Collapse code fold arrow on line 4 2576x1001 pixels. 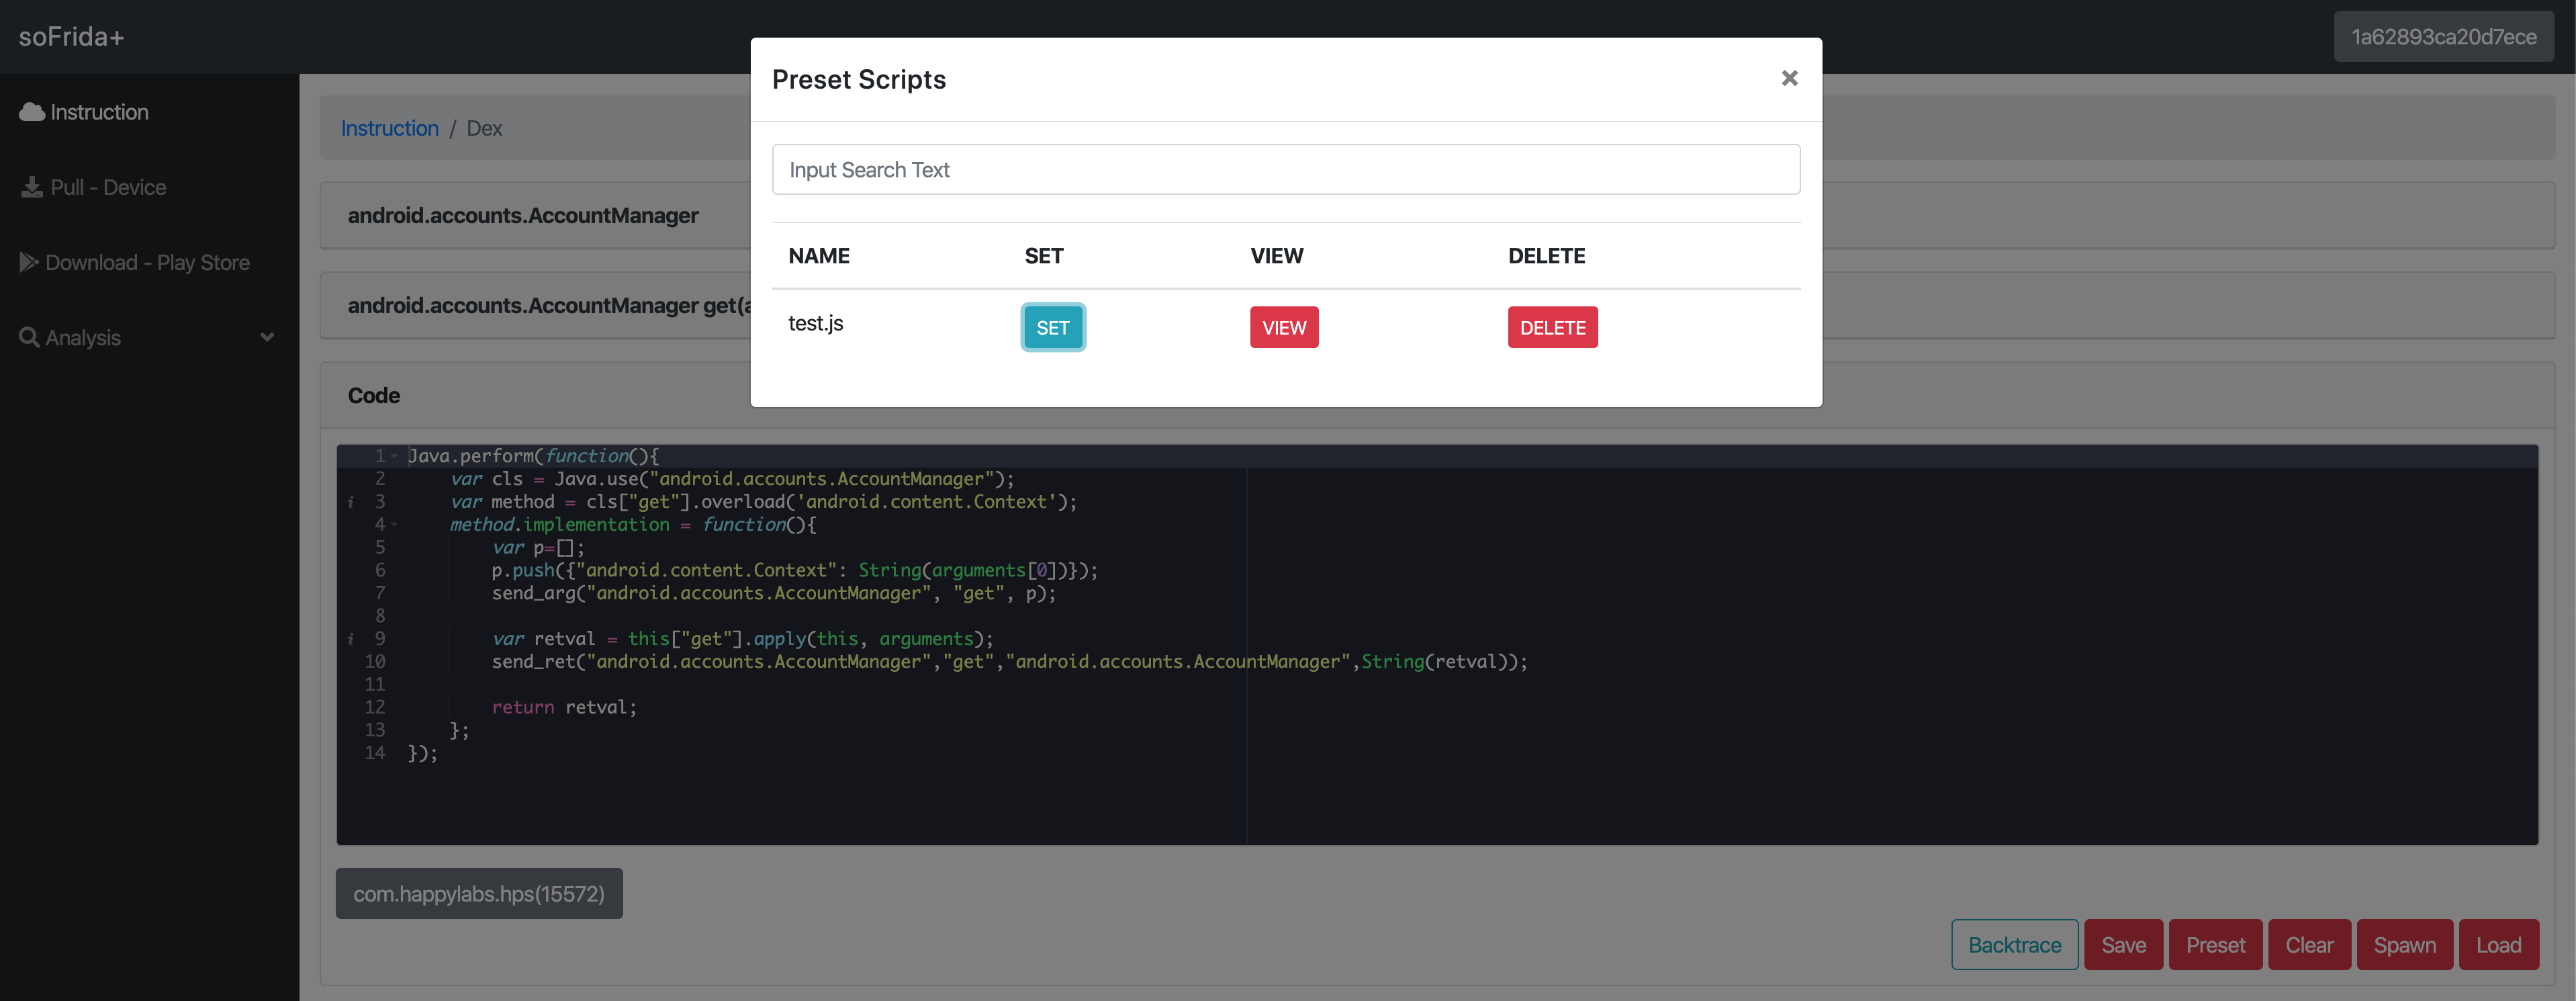tap(395, 524)
